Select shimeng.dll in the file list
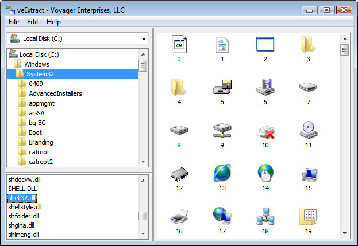This screenshot has height=246, width=358. pos(24,235)
